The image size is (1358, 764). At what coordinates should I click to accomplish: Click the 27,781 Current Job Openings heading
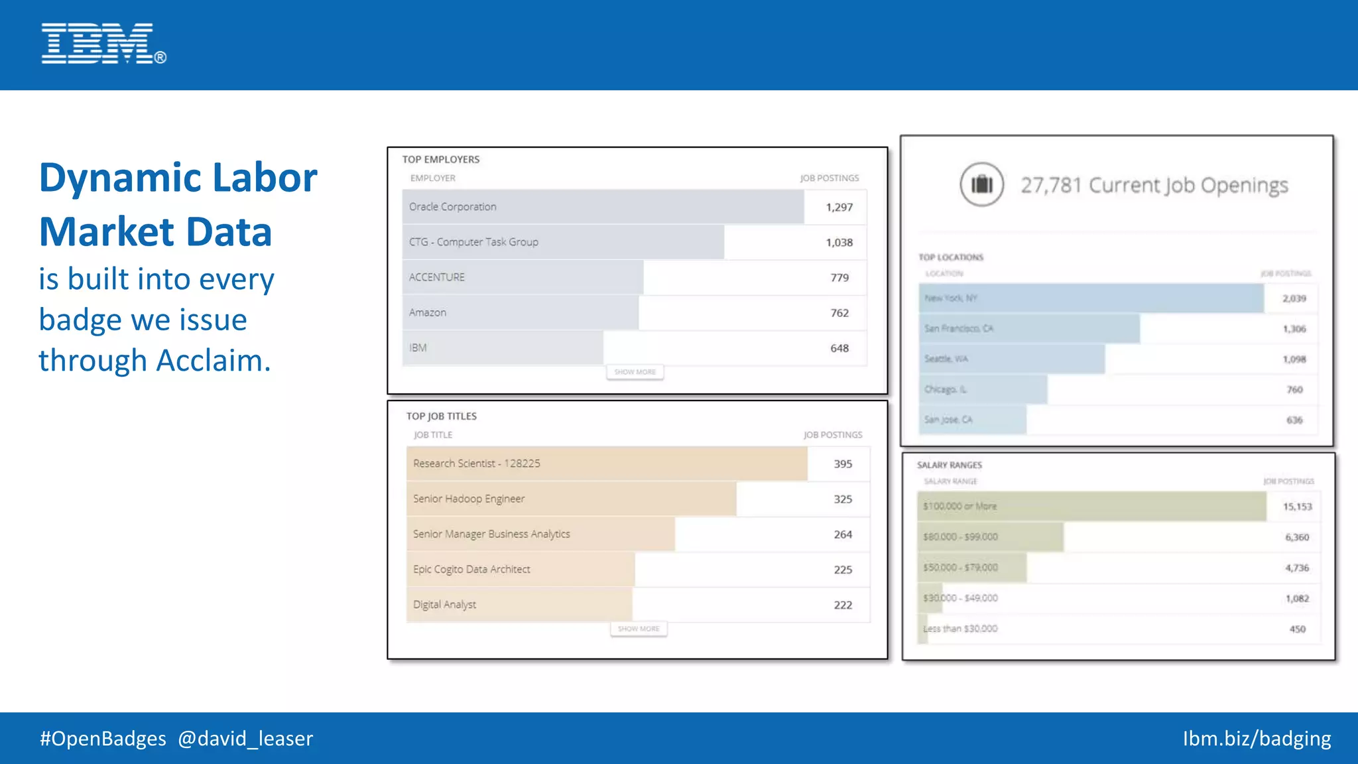click(x=1154, y=185)
